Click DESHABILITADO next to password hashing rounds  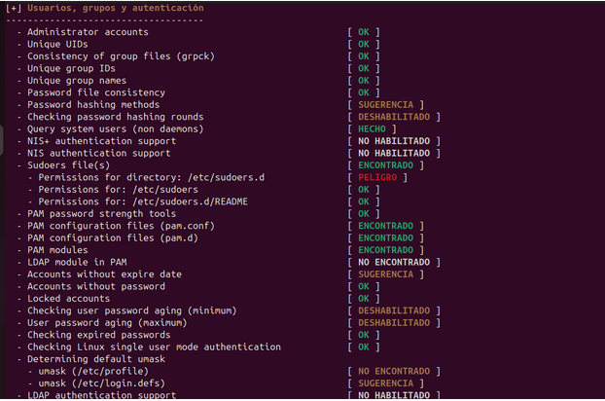[395, 117]
